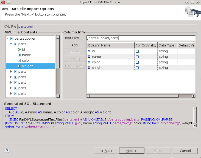Toggle For Ordinality checkbox for name row
Screen dimensions: 201x158
click(137, 57)
